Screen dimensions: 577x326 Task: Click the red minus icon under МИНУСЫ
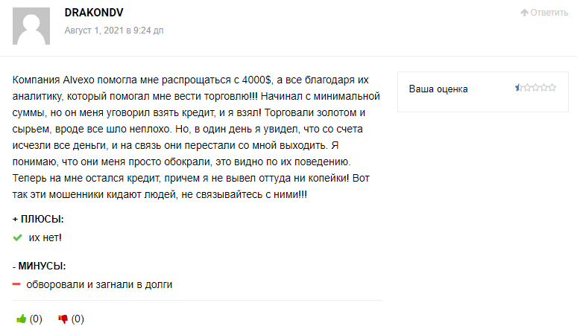coord(17,284)
